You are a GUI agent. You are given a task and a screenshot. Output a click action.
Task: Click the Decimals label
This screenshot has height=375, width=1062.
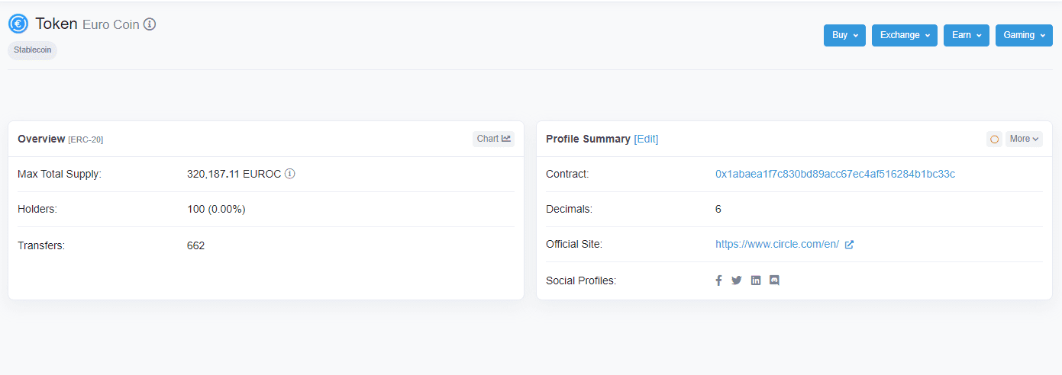coord(570,209)
